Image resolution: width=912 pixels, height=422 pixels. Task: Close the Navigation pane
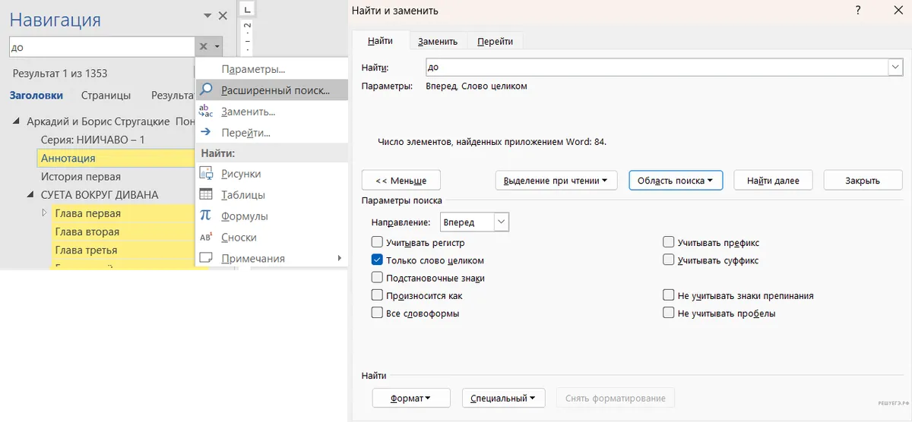tap(223, 15)
